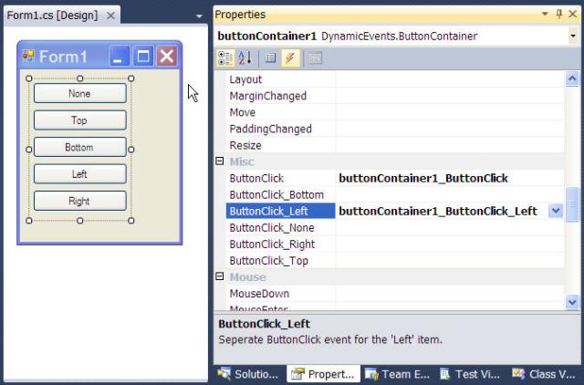584x385 pixels.
Task: Switch to the Solution Explorer tab
Action: 249,374
